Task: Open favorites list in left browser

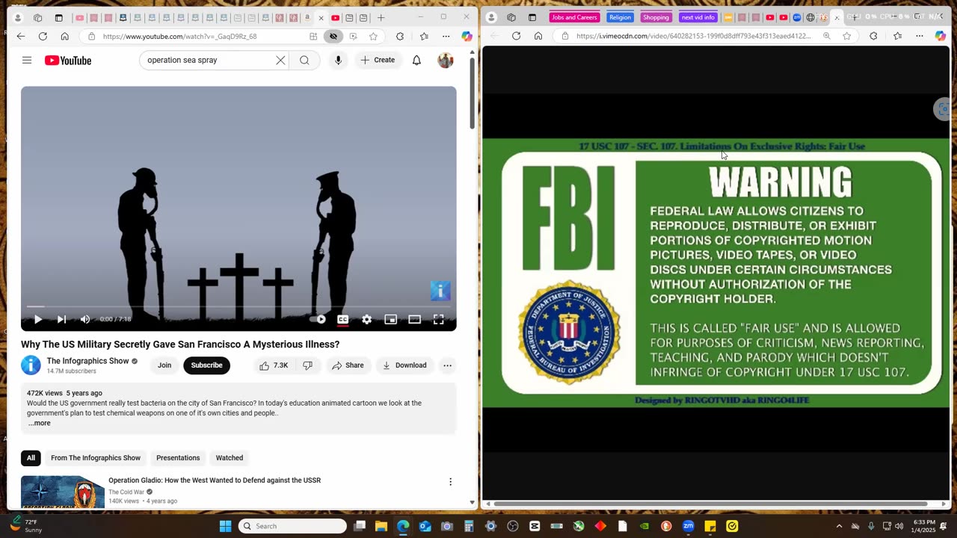Action: pyautogui.click(x=424, y=36)
